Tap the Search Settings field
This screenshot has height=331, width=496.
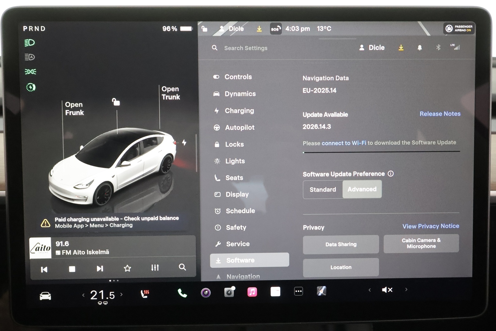(x=246, y=48)
